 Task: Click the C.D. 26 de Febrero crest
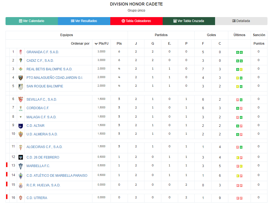point(21,157)
